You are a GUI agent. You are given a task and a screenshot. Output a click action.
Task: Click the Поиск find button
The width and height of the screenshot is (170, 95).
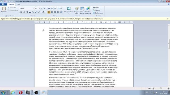coord(96,8)
